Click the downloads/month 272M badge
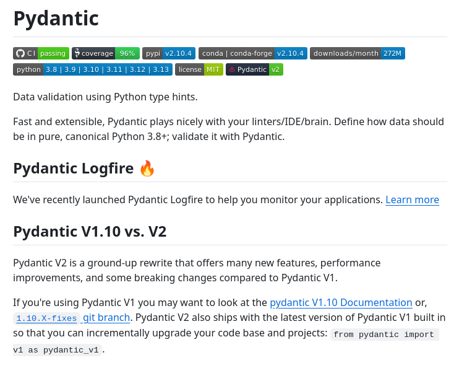The width and height of the screenshot is (454, 368). (x=358, y=53)
